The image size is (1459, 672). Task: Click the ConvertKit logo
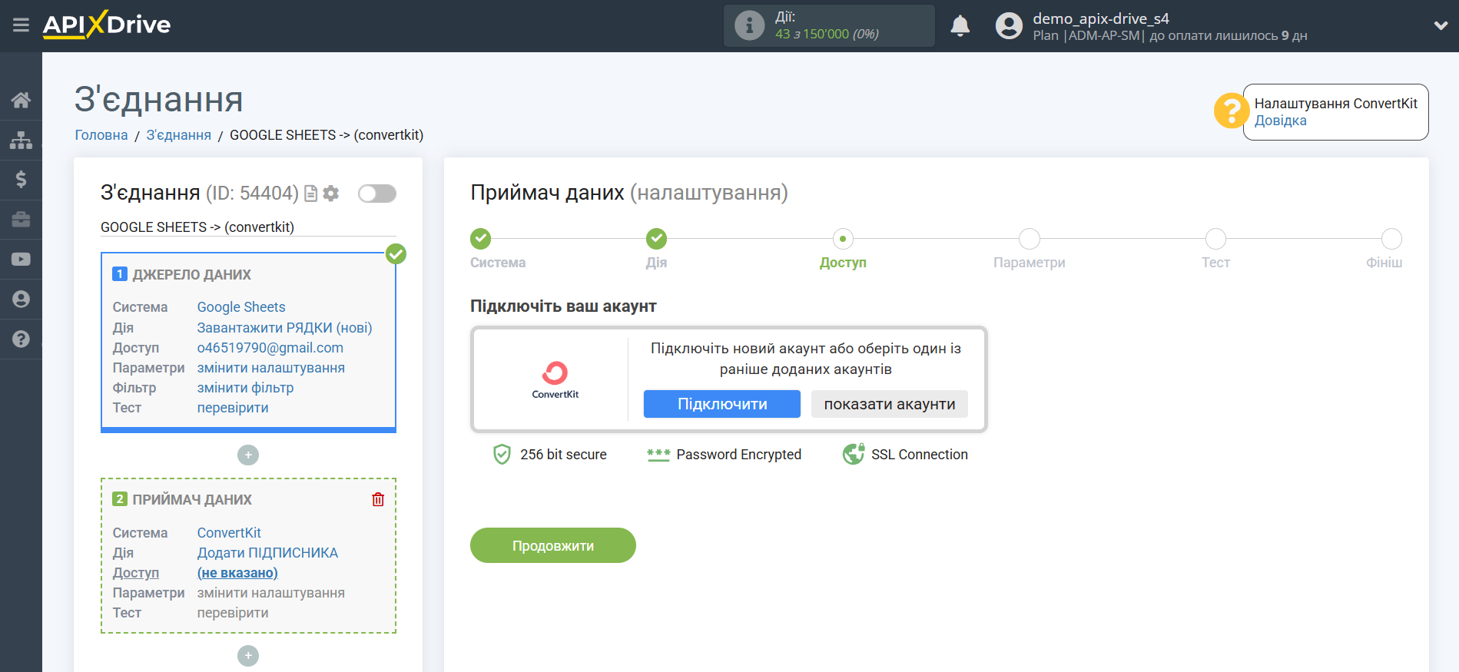(x=555, y=379)
